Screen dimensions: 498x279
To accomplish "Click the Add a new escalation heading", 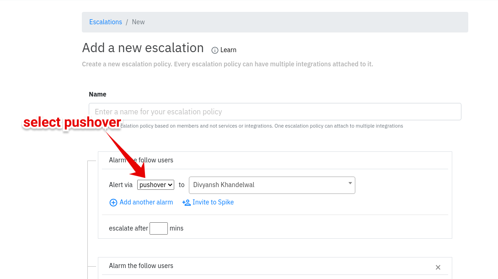I will pyautogui.click(x=143, y=48).
